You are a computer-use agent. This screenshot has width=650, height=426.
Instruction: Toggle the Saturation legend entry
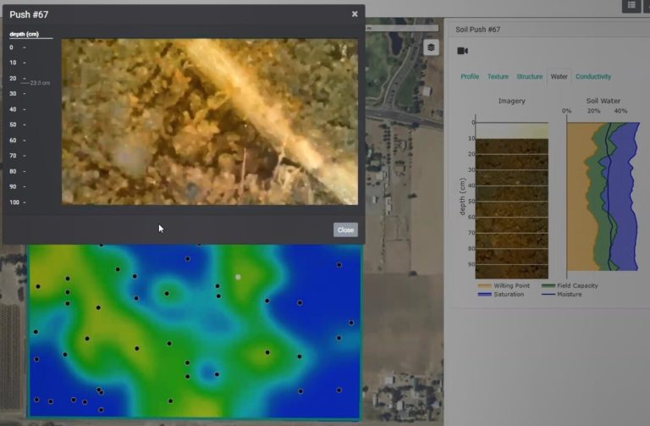(503, 294)
